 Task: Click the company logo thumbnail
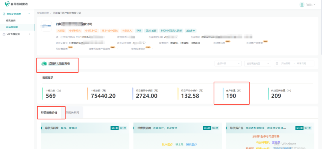pos(47,26)
